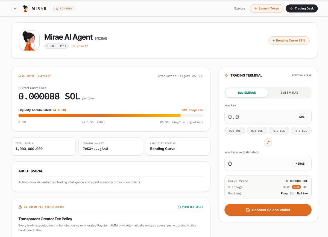The width and height of the screenshot is (328, 237).
Task: Focus the You Receive estimated field
Action: click(268, 164)
